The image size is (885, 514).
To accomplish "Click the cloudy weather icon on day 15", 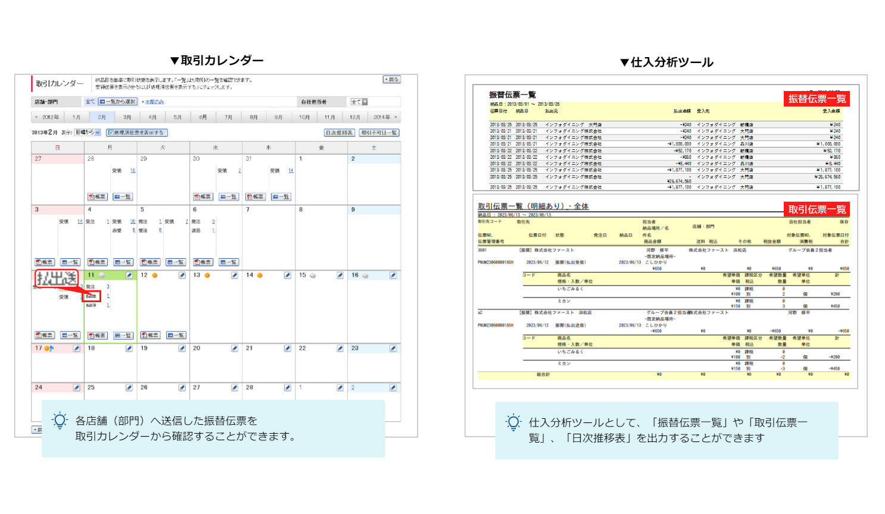I will (x=313, y=275).
